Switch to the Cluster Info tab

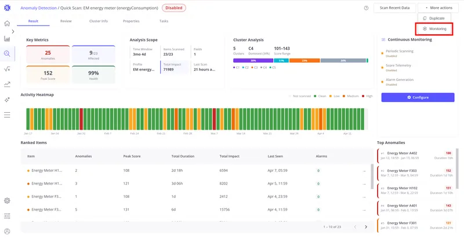(x=99, y=21)
